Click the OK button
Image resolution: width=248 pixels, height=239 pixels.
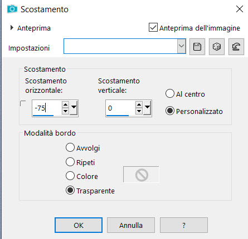[x=79, y=225]
